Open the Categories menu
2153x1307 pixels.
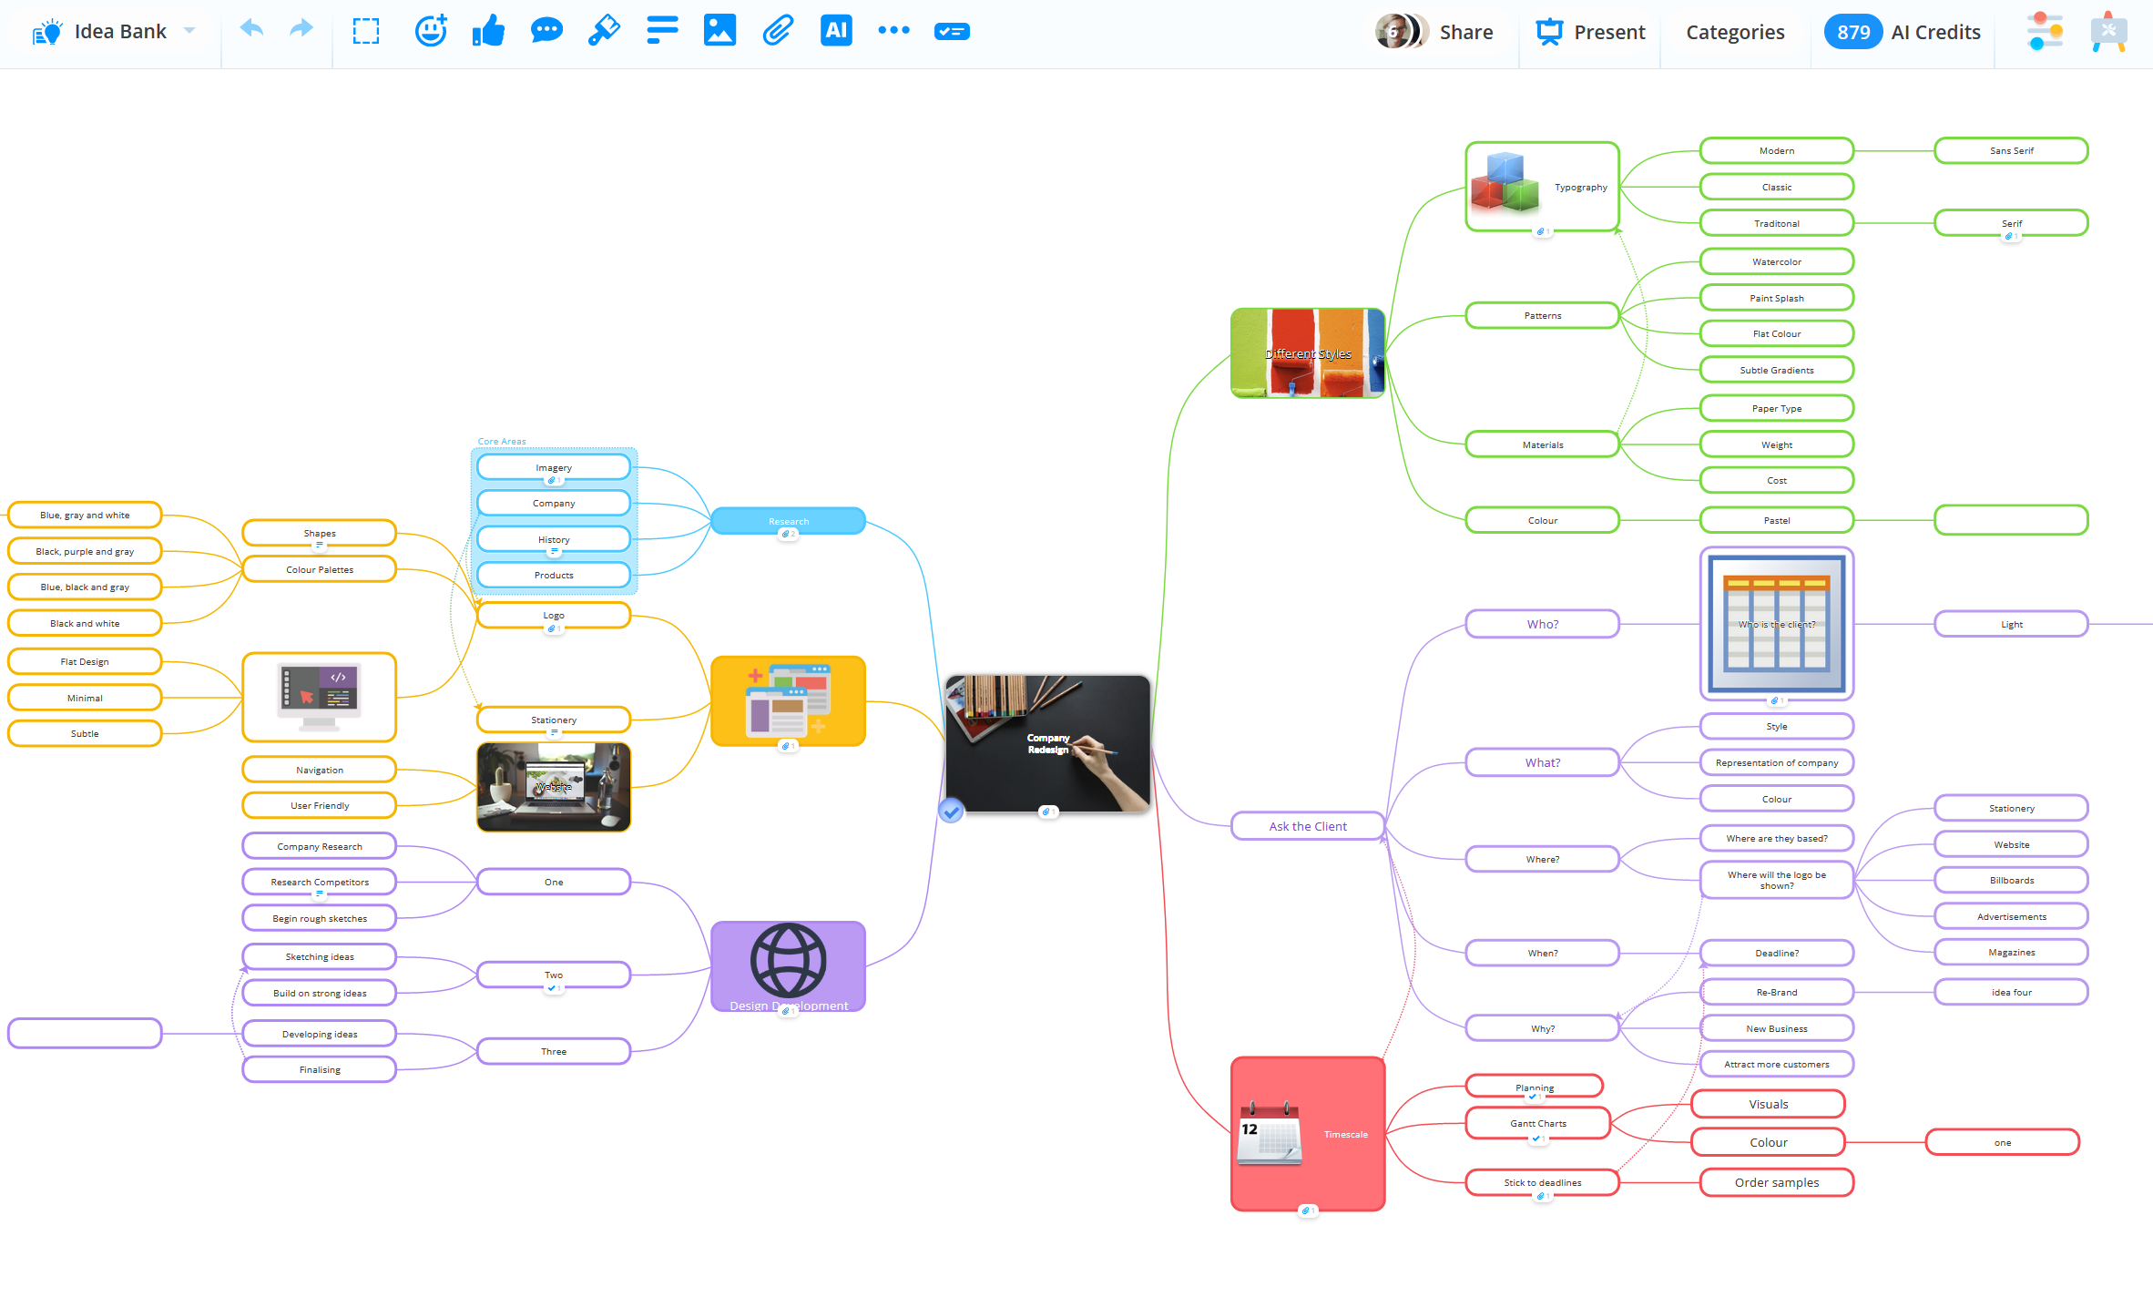point(1734,31)
